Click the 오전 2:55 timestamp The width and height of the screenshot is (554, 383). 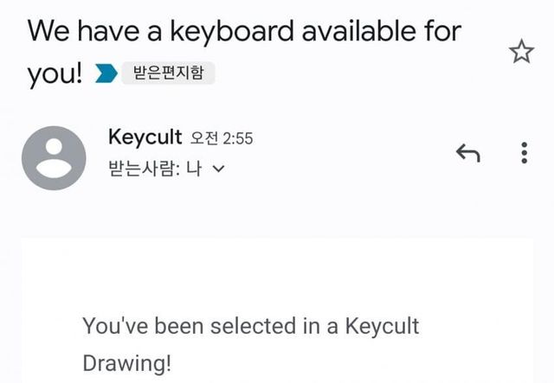(x=221, y=138)
